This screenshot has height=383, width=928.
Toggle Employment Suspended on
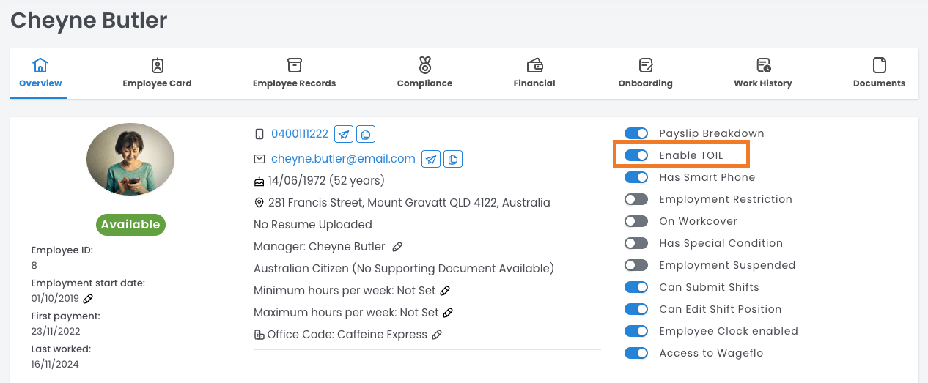point(636,265)
